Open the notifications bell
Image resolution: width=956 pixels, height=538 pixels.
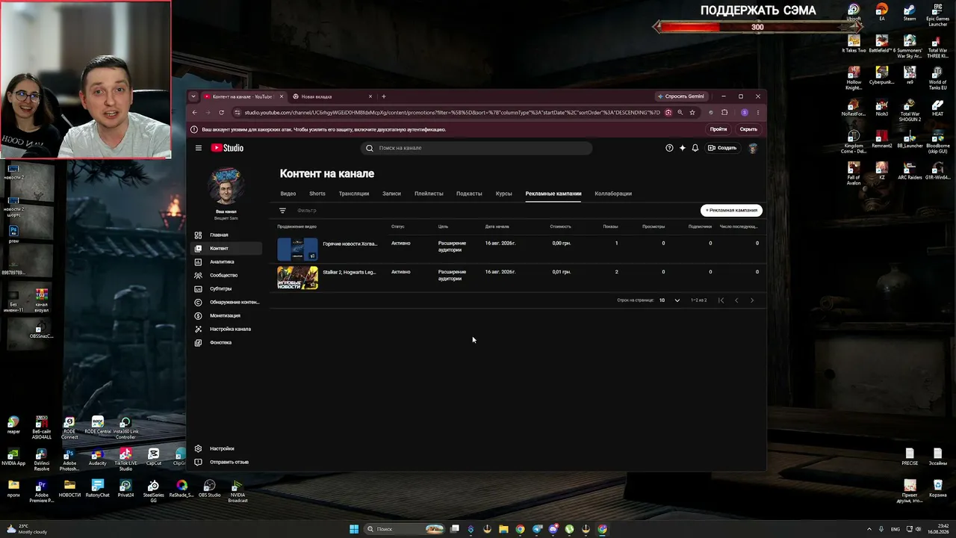pos(695,148)
